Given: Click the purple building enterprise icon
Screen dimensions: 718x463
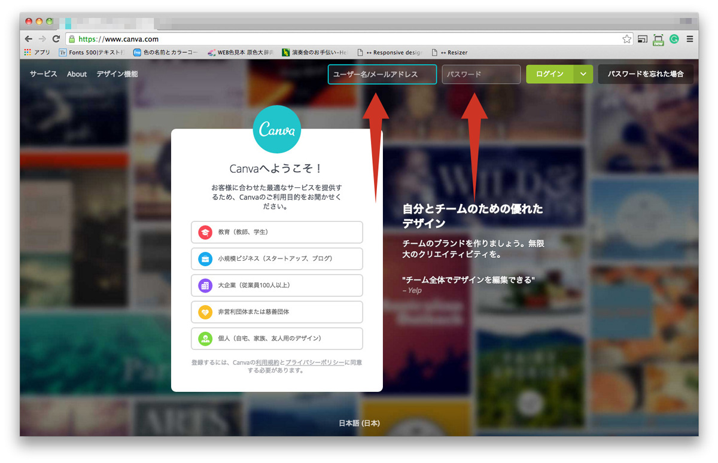Looking at the screenshot, I should (205, 285).
